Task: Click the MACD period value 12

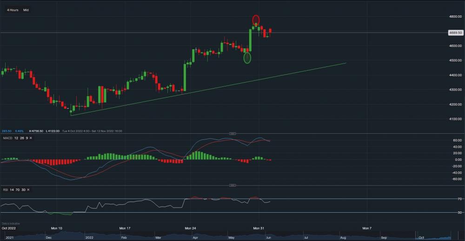Action: tap(16, 138)
